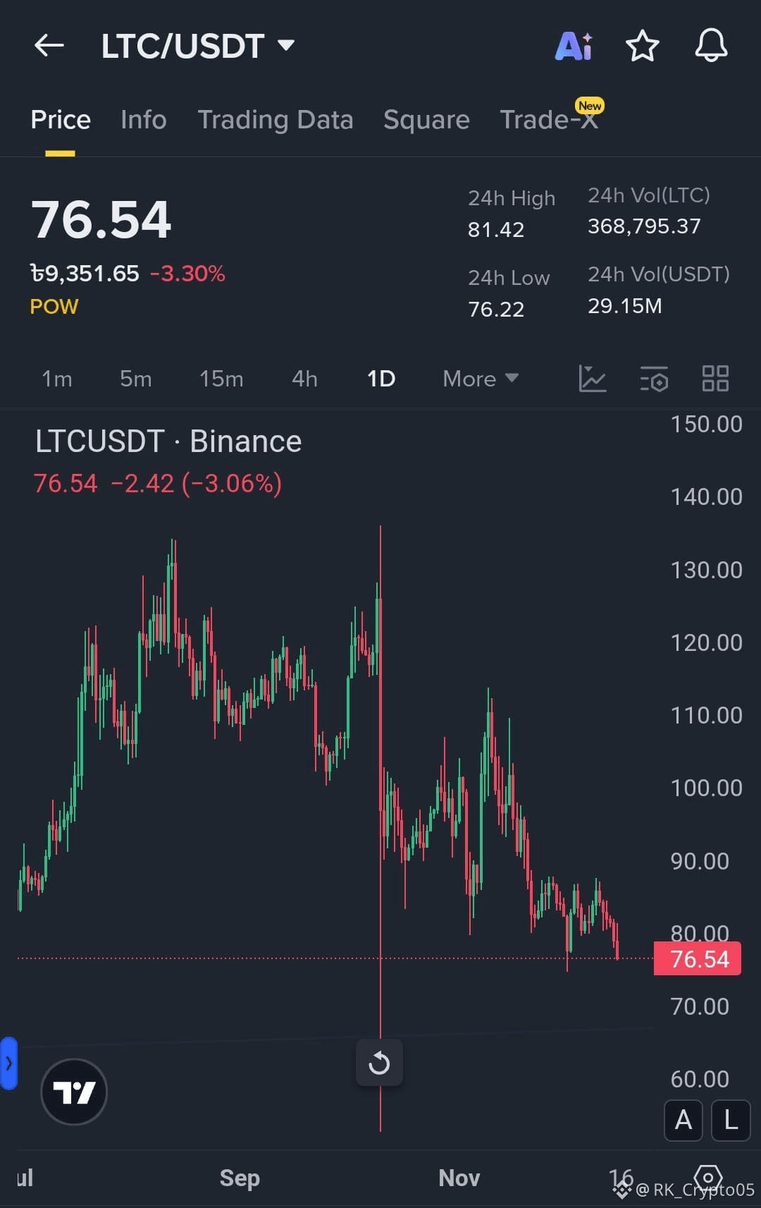
Task: Expand the blue side panel handle
Action: point(8,1063)
